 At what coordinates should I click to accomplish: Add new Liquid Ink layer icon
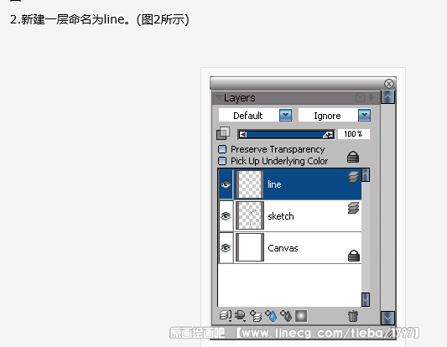[286, 316]
